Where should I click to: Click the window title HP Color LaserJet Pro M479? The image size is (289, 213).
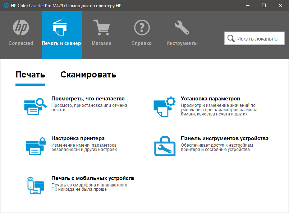click(x=66, y=6)
